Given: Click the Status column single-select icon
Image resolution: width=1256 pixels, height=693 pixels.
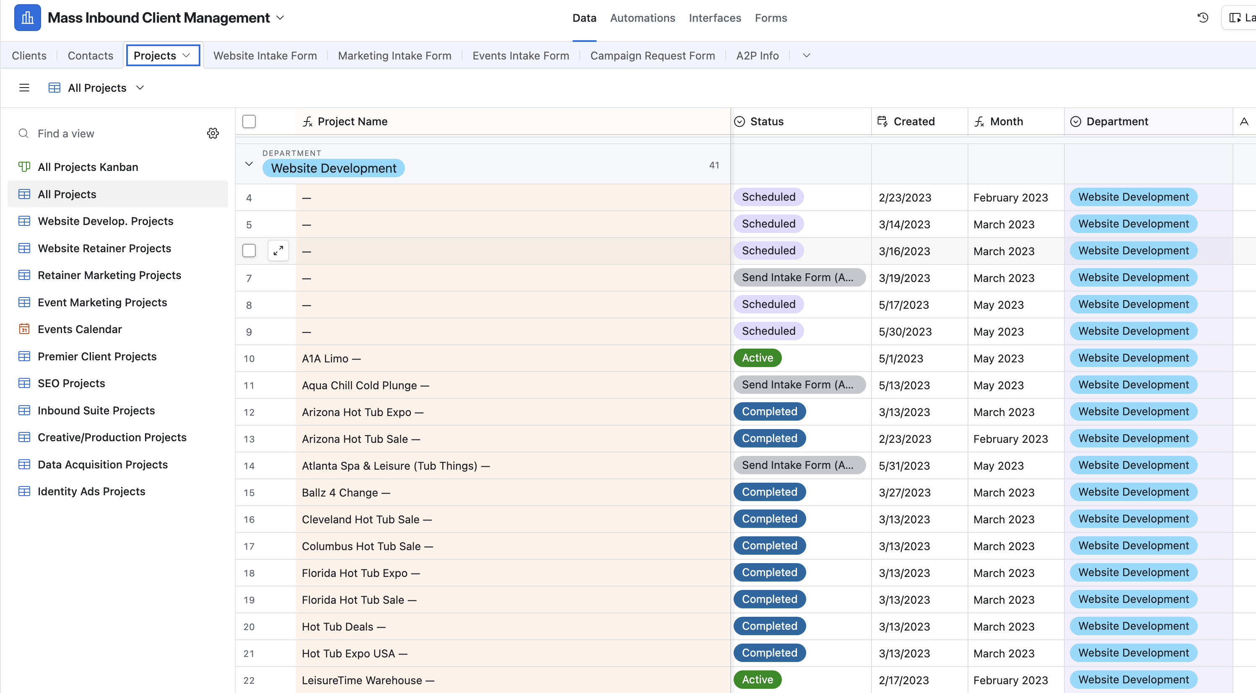Looking at the screenshot, I should coord(740,122).
